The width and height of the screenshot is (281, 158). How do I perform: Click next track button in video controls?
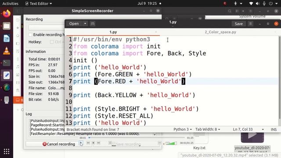click(x=98, y=143)
